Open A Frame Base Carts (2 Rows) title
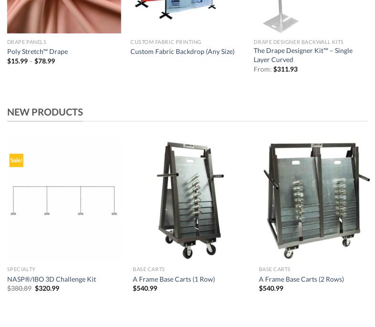Image resolution: width=375 pixels, height=327 pixels. tap(301, 279)
